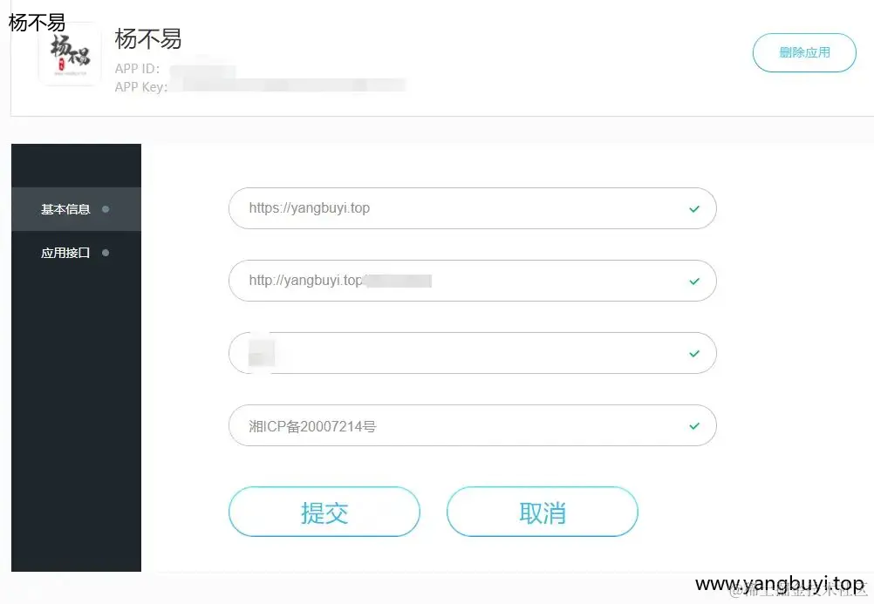Viewport: 874px width, 604px height.
Task: Submit the form with 提交 button
Action: pos(324,512)
